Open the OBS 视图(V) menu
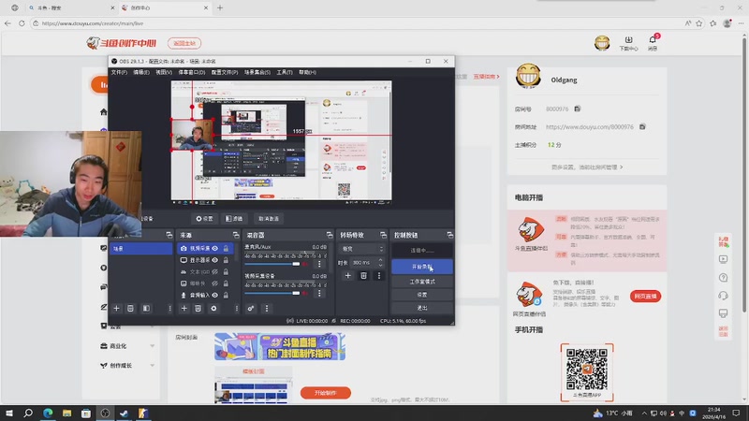 click(163, 72)
